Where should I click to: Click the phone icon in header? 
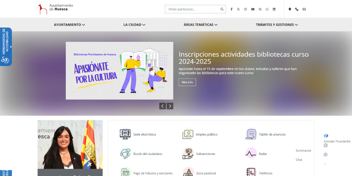tap(297, 9)
